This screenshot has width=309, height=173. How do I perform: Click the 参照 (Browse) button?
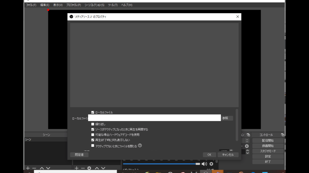coord(227,118)
